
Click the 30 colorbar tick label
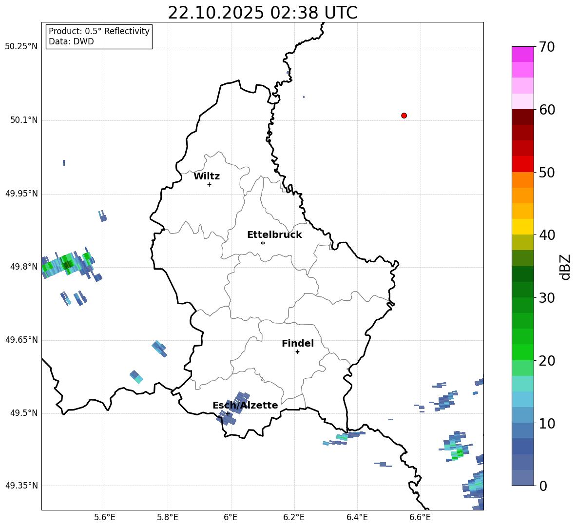coord(546,298)
